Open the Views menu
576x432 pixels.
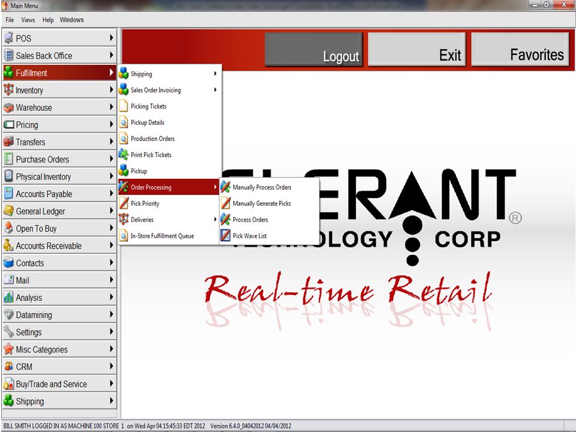pos(28,20)
